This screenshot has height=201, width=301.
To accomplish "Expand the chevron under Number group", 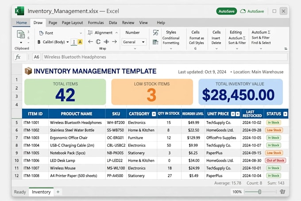I will 135,49.
